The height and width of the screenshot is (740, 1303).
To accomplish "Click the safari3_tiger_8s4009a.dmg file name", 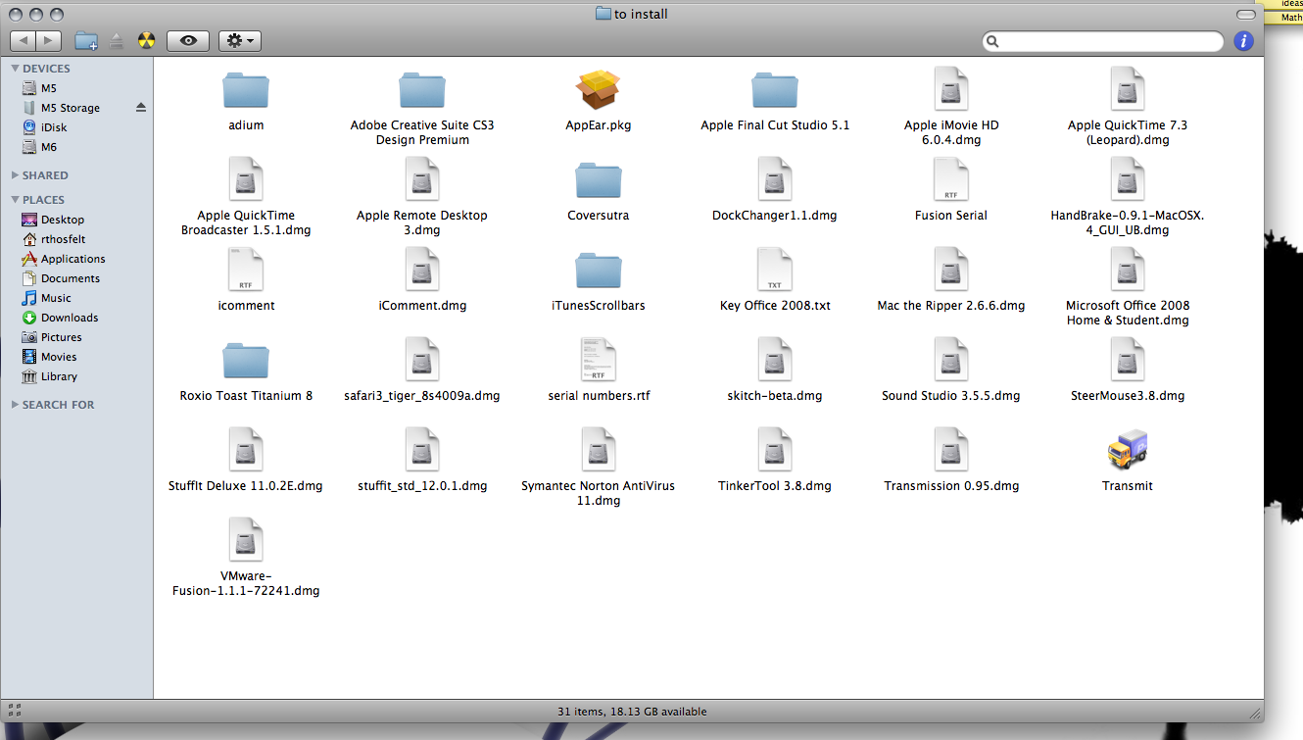I will tap(422, 396).
